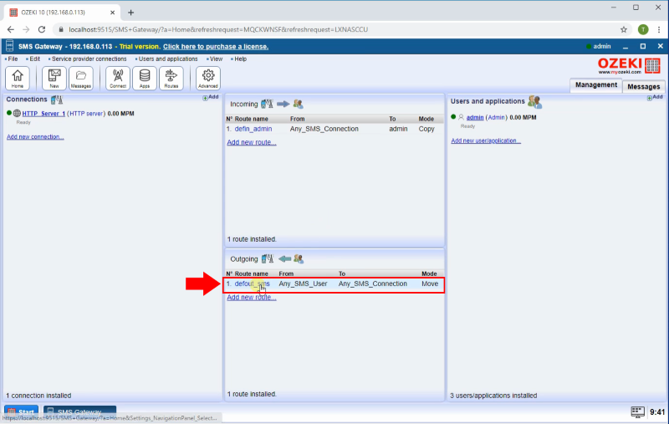Open the admin user link
The width and height of the screenshot is (669, 424).
tap(475, 117)
